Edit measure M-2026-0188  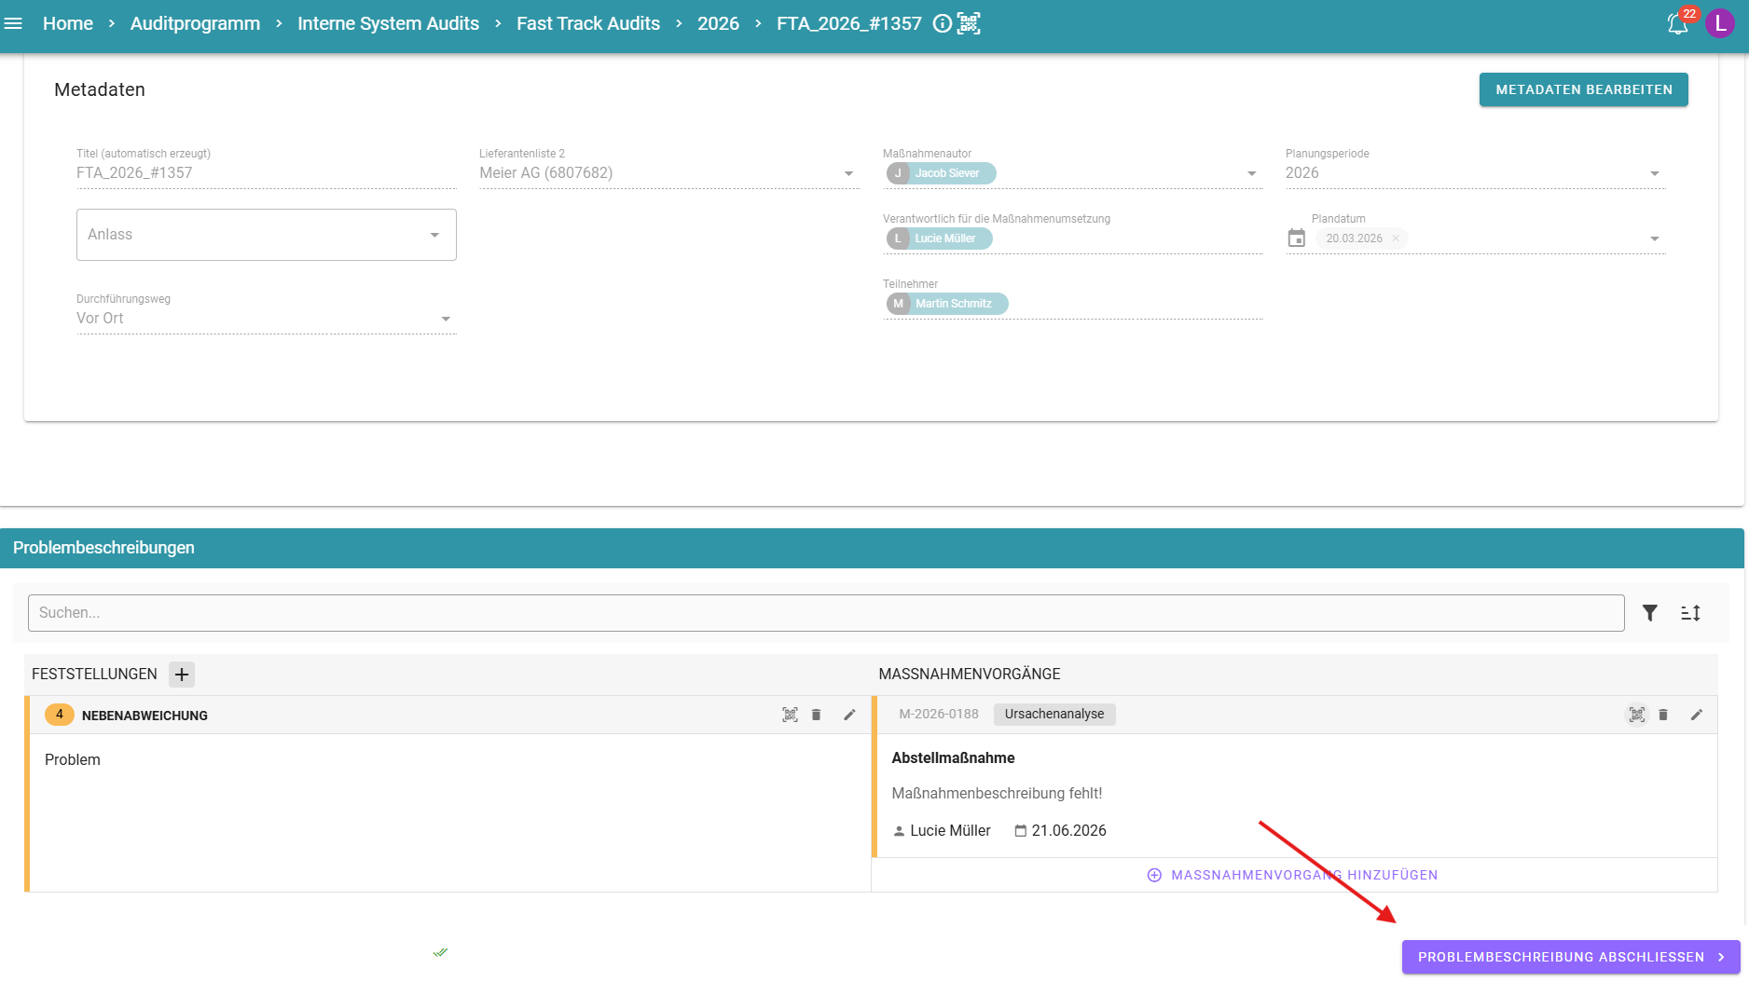tap(1697, 715)
